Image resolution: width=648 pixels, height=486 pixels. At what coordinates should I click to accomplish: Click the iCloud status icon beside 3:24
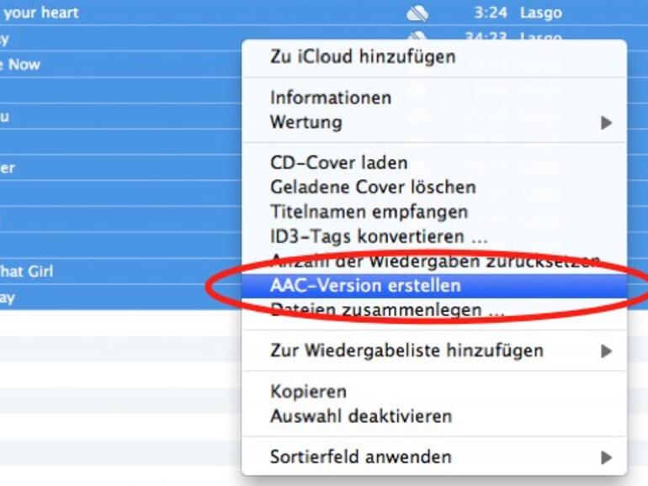click(417, 13)
